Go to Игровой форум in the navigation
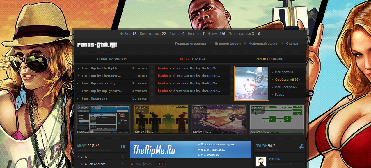The height and width of the screenshot is (168, 371). click(x=228, y=44)
